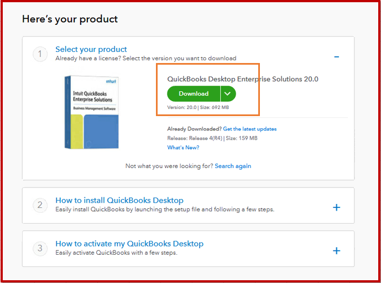Open the dropdown arrow beside Download

(x=228, y=93)
